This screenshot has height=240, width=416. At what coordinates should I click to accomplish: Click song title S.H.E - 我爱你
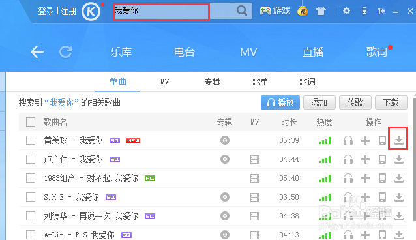click(x=71, y=197)
